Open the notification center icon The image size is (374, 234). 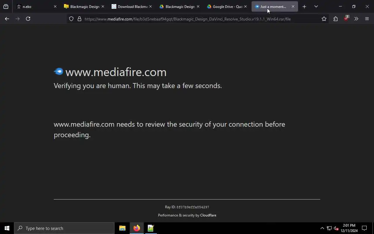click(364, 228)
